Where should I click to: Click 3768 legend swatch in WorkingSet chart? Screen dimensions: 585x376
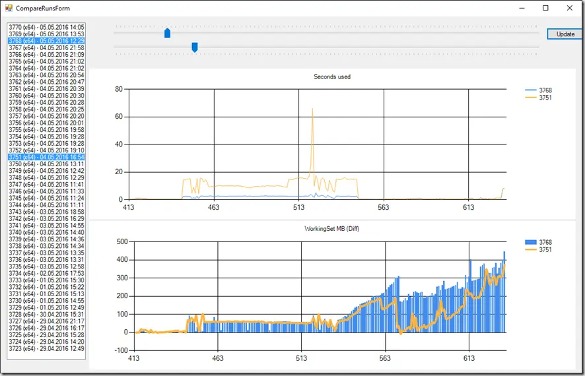531,242
